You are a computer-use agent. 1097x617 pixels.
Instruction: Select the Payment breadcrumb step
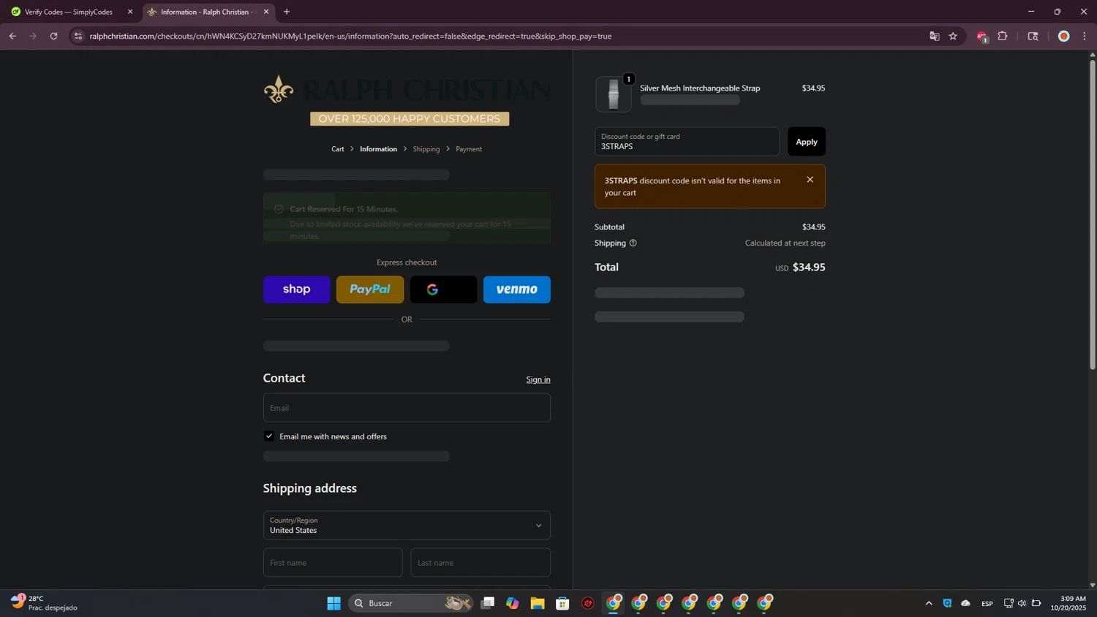click(x=469, y=149)
